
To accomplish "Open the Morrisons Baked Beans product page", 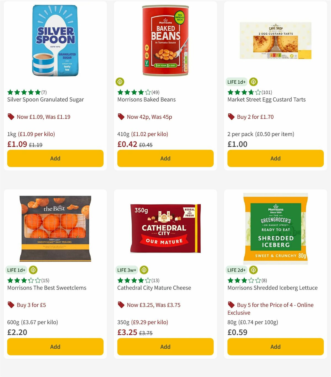I will click(x=147, y=100).
